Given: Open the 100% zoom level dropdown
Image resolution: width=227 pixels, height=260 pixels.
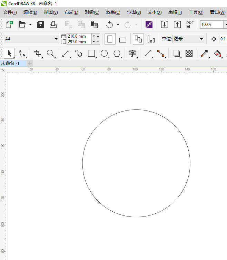Looking at the screenshot, I should (x=212, y=25).
